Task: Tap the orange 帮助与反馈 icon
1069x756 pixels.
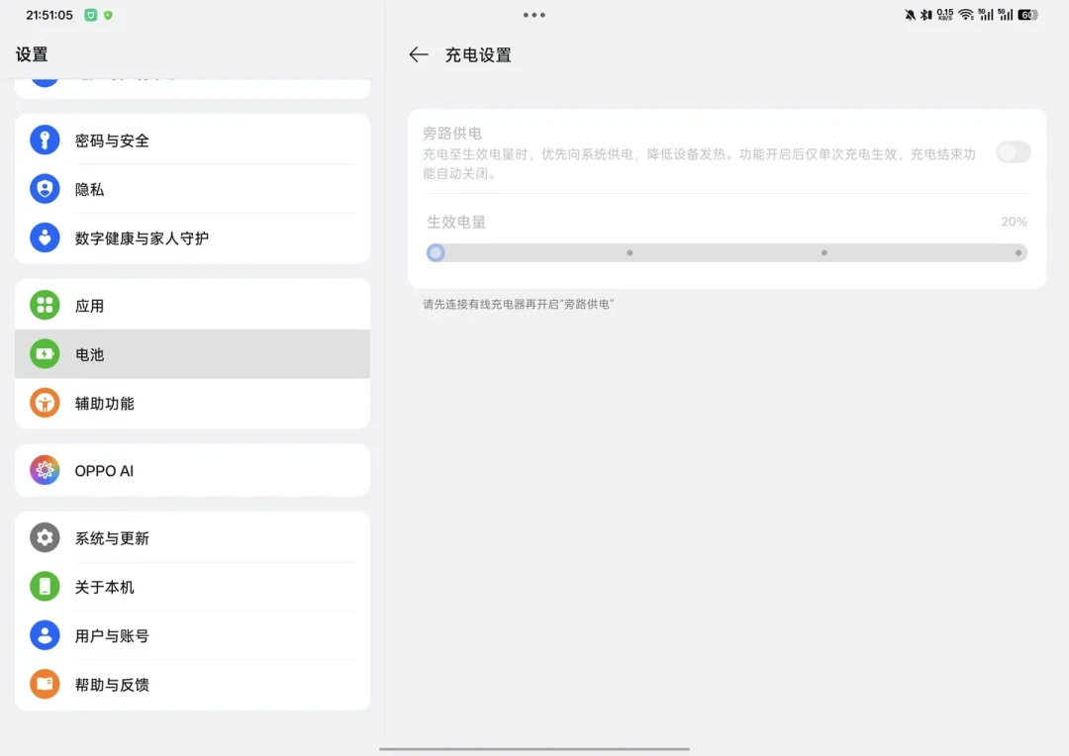Action: [45, 684]
